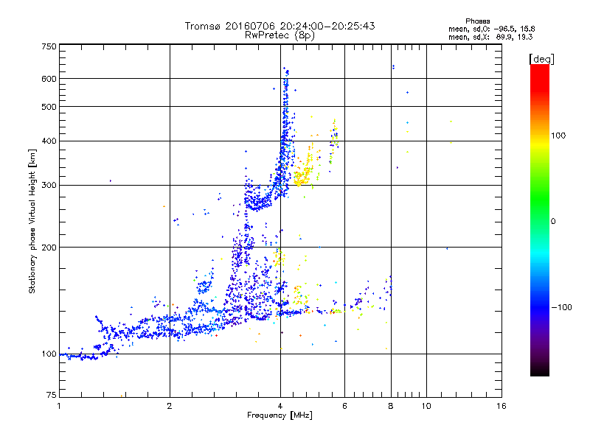590x442 pixels.
Task: Click the y-axis tick label '75'
Action: coord(52,395)
